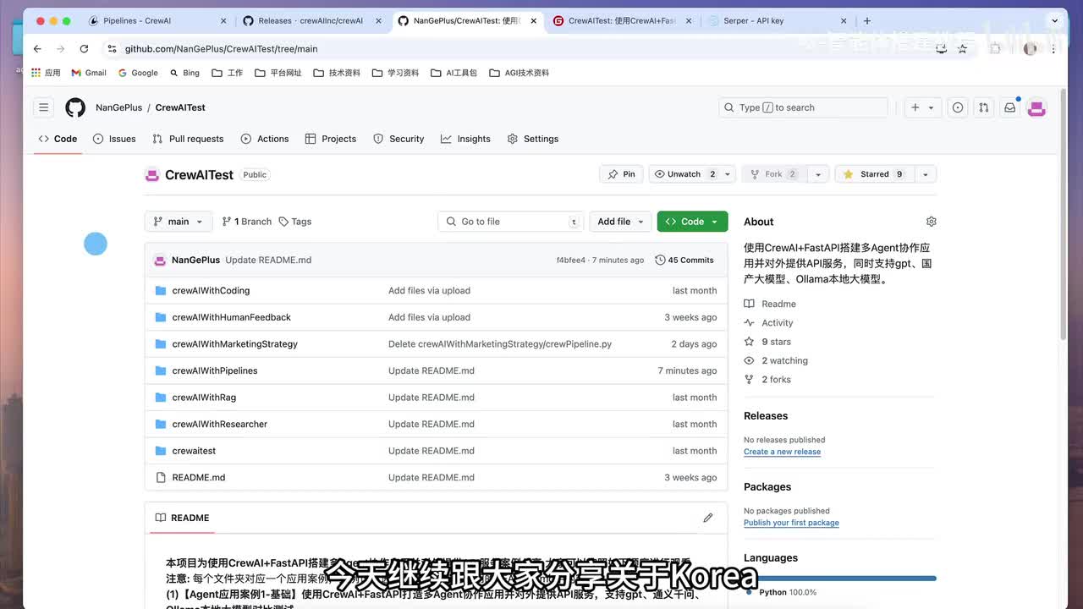1083x609 pixels.
Task: Open the Fork options dropdown arrow
Action: tap(817, 174)
